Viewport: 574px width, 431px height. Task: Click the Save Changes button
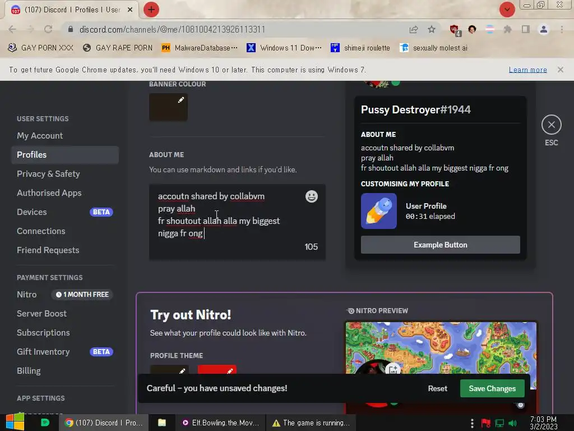492,388
